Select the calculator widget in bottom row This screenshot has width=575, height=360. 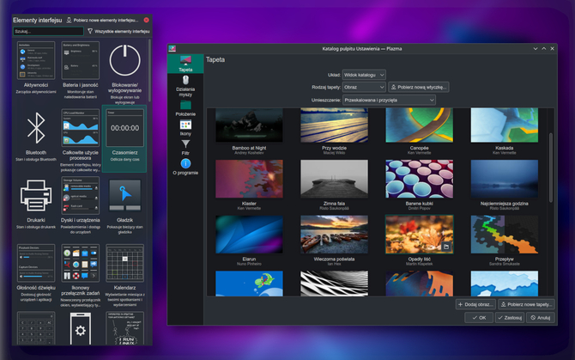tap(36, 328)
